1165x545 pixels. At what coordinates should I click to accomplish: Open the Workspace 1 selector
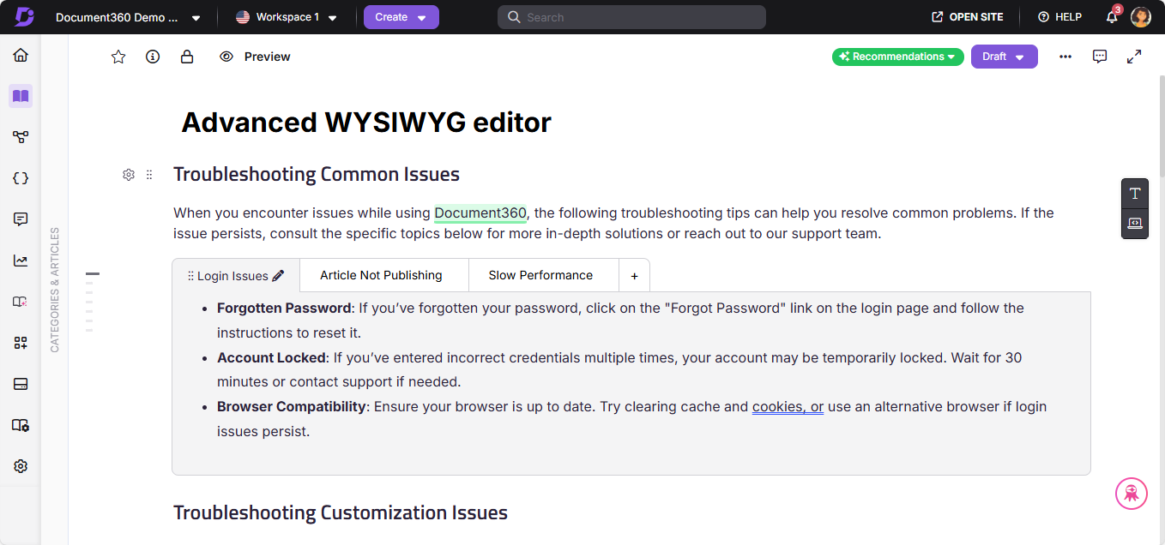[x=286, y=15]
